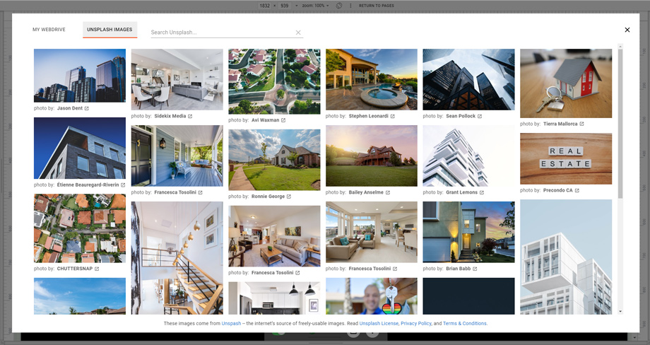Switch to the My Webdrive tab
The width and height of the screenshot is (650, 345).
coord(47,30)
